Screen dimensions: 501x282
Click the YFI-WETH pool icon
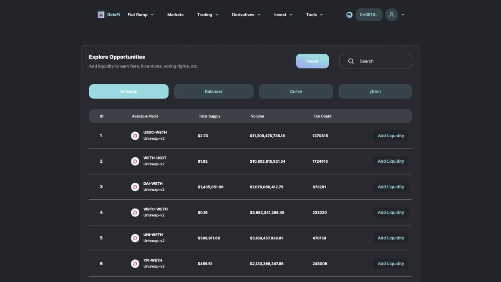[x=135, y=264]
